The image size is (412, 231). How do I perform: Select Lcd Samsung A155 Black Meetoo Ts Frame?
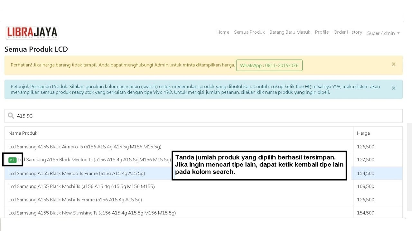77,173
